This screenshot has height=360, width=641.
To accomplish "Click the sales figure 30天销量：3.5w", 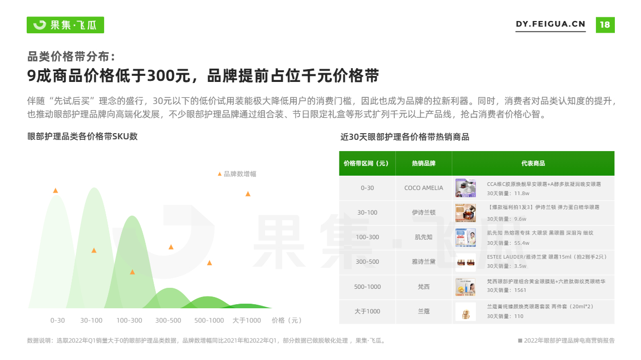I will point(507,266).
